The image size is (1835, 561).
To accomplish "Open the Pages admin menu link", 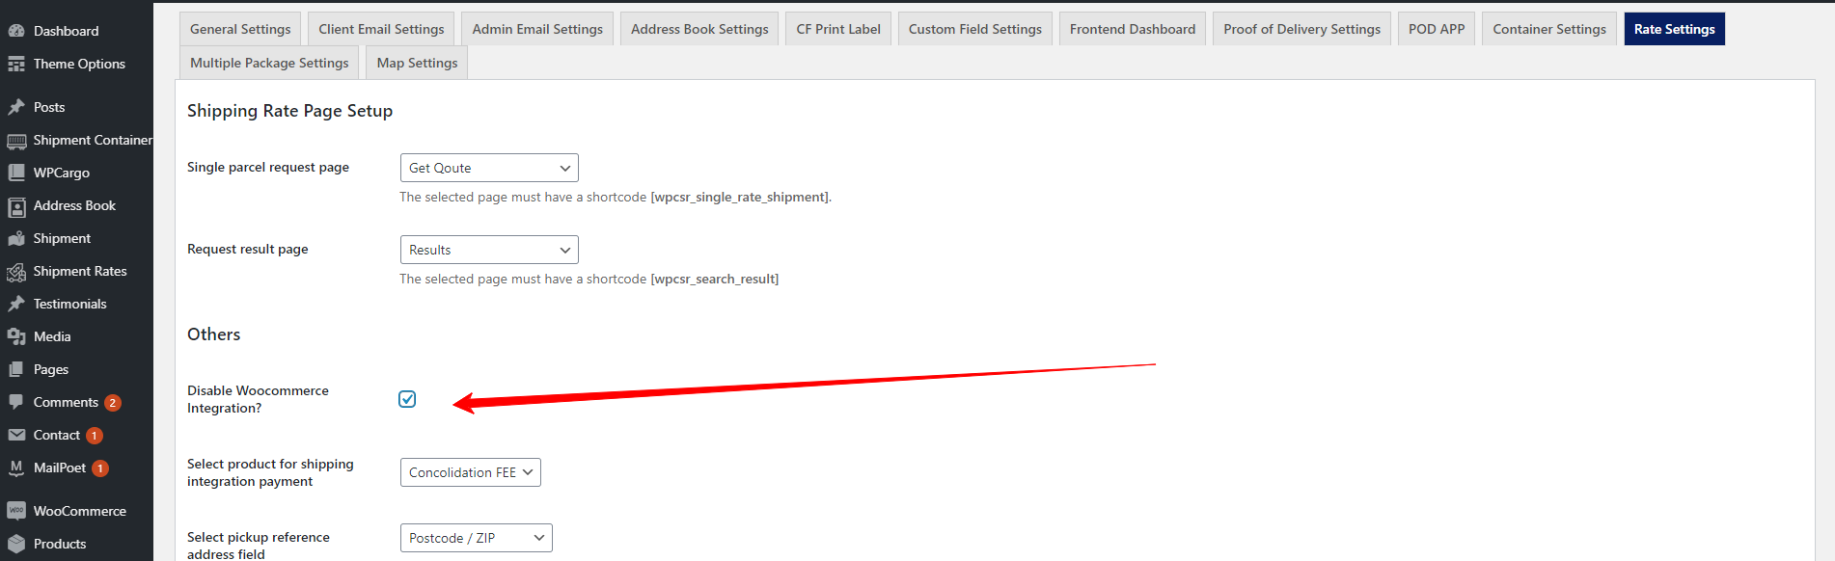I will pyautogui.click(x=51, y=369).
